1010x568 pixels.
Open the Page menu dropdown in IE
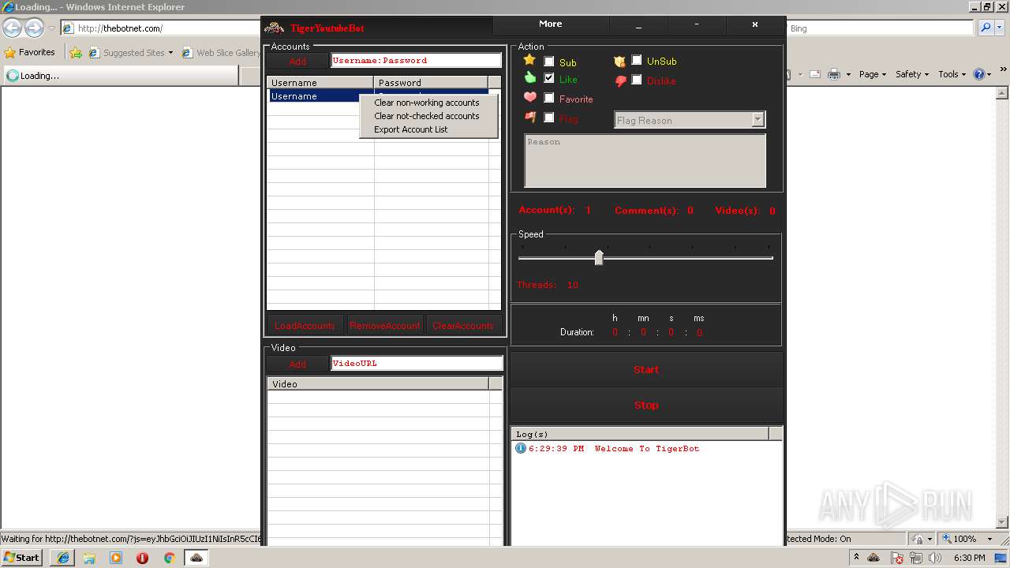[x=872, y=74]
